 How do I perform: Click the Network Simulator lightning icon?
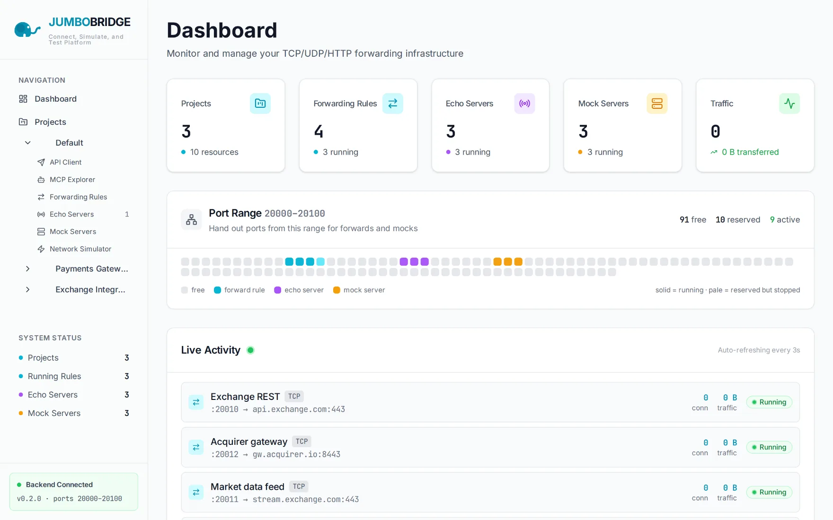click(x=41, y=249)
